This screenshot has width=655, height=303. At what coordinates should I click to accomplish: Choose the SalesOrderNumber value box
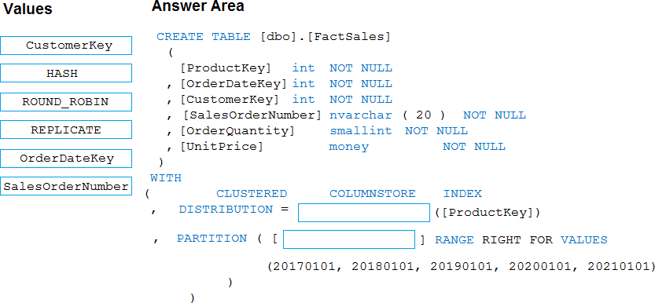(x=66, y=186)
